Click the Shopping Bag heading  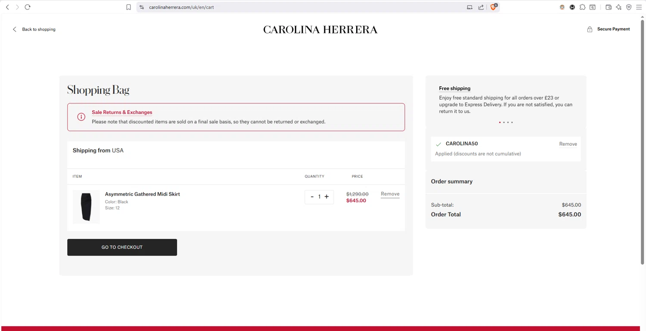click(98, 90)
